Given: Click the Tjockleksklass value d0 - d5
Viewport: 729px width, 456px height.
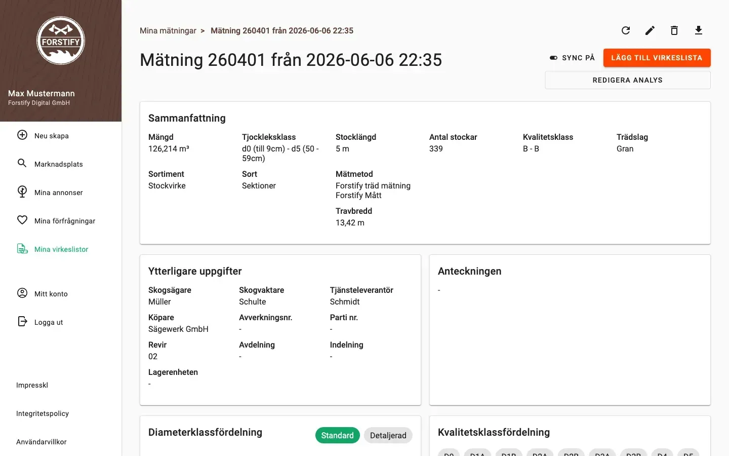Looking at the screenshot, I should [x=280, y=154].
